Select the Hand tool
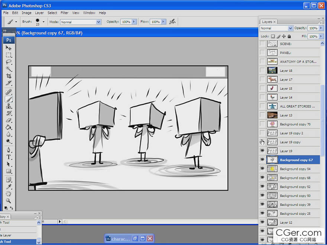Viewport: 327px width, 245px height. (9, 193)
